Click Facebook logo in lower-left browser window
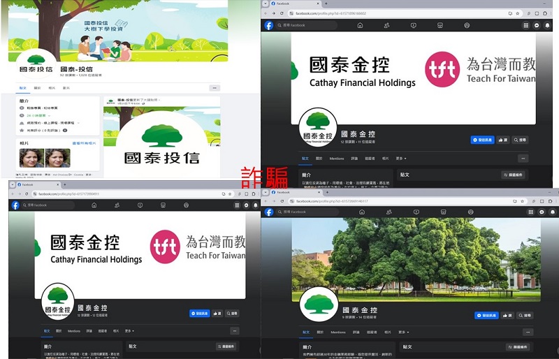559x359 pixels. (15, 205)
